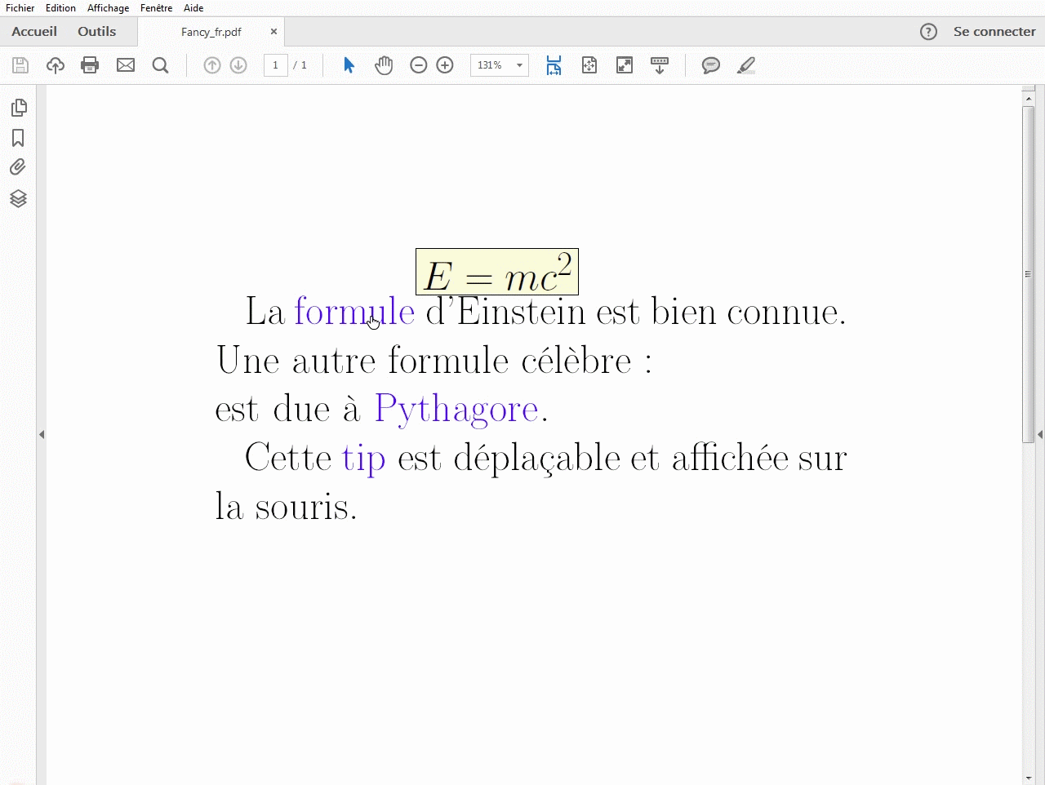Open the Affichage menu
Image resolution: width=1045 pixels, height=785 pixels.
(x=108, y=8)
